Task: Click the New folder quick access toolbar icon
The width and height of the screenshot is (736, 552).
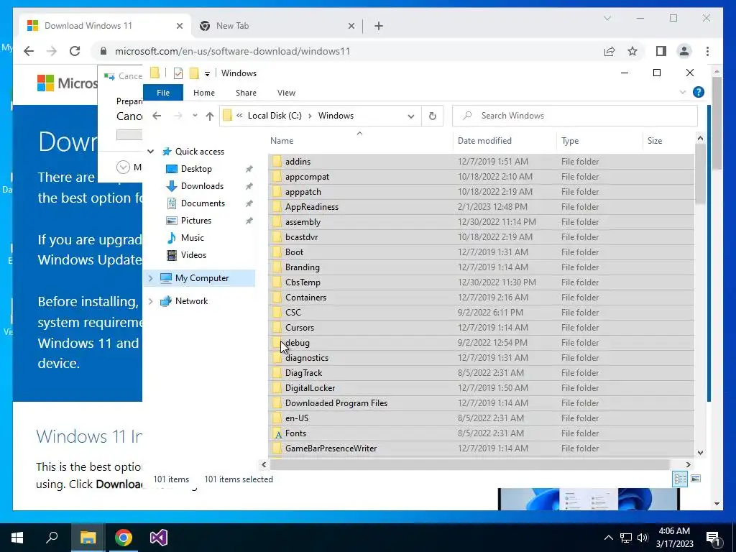Action: click(x=194, y=73)
